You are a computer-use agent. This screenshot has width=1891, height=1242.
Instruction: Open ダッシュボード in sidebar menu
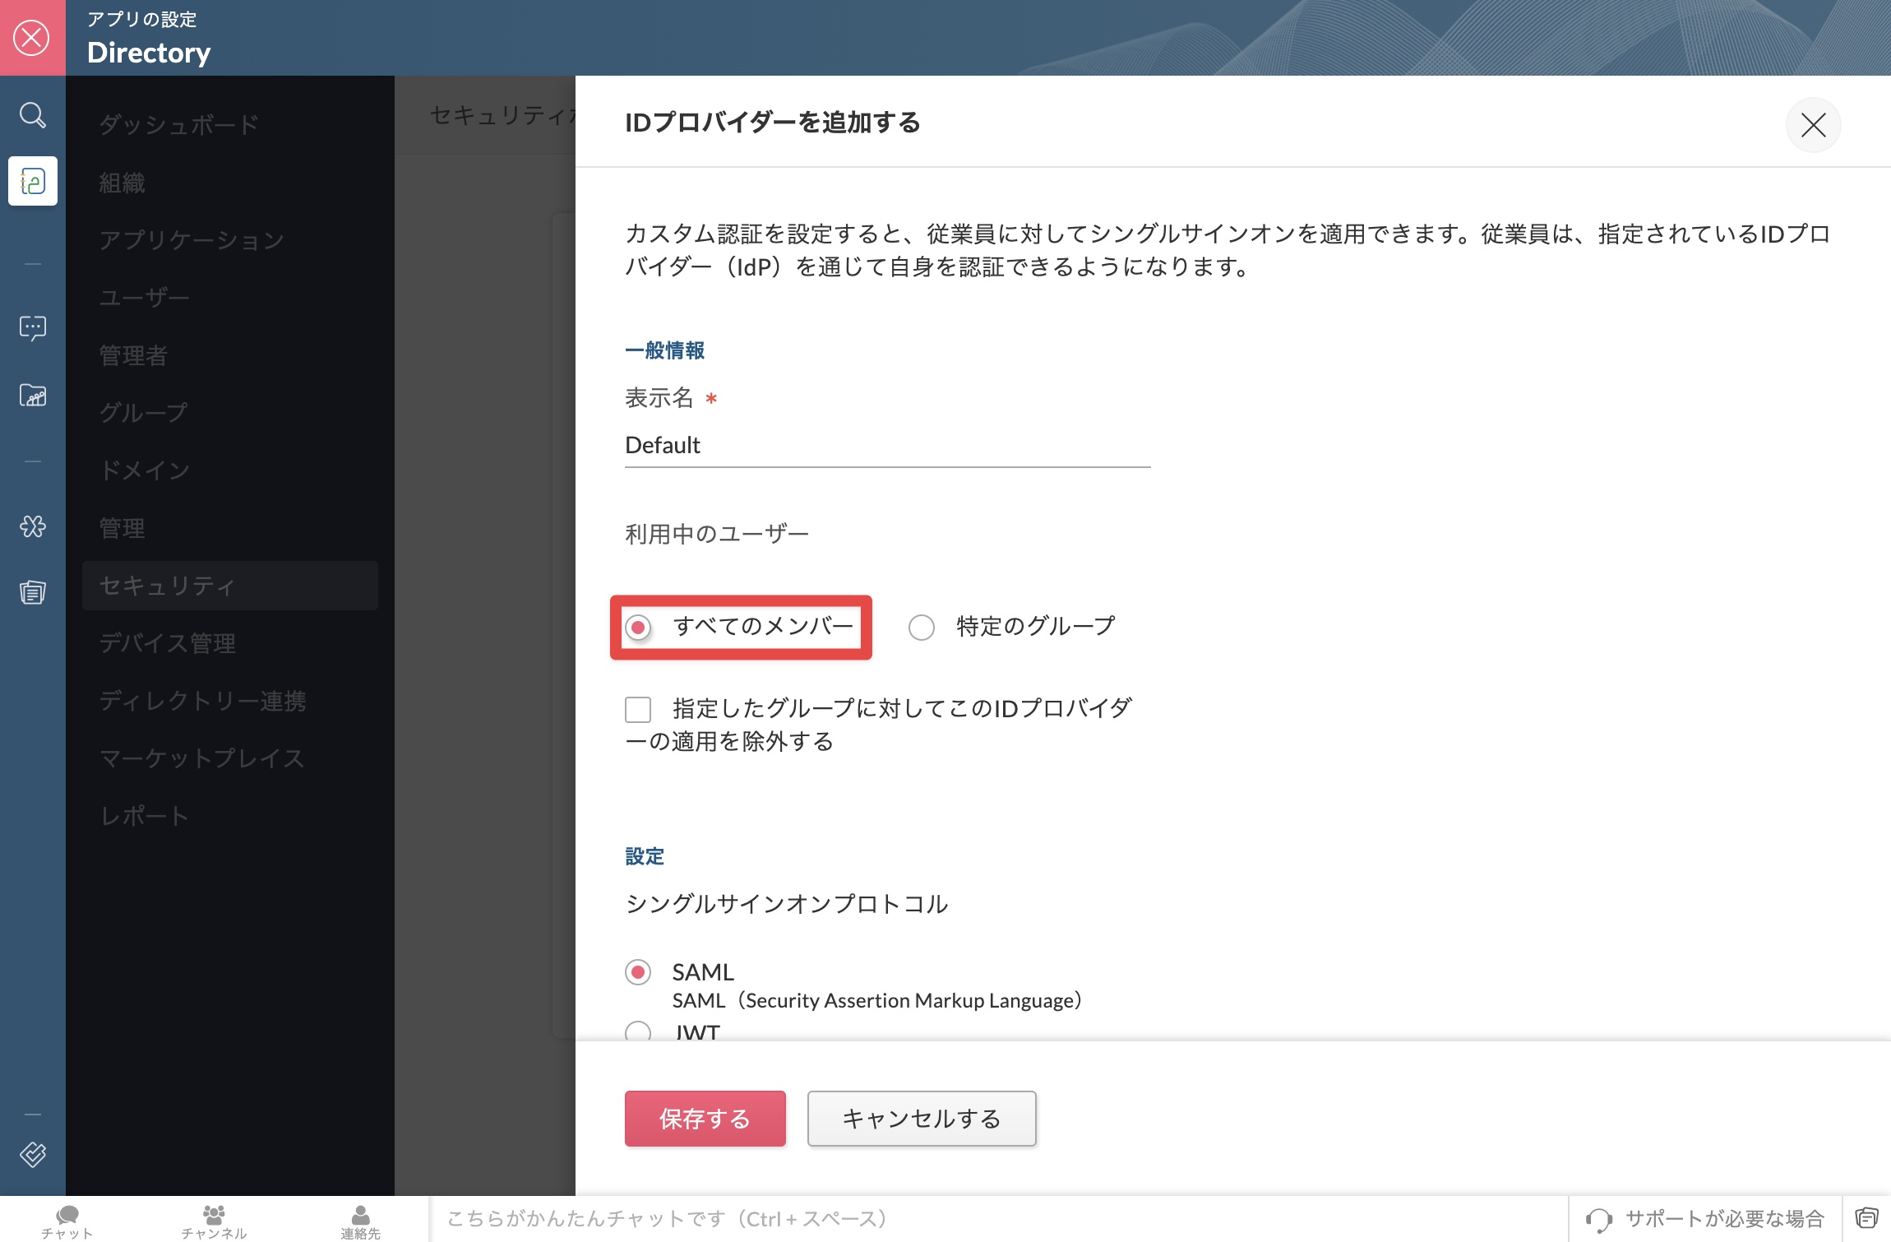pyautogui.click(x=230, y=125)
